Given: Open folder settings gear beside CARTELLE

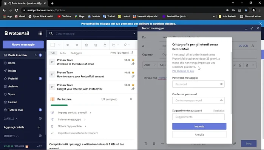Looking at the screenshot, I should [x=40, y=118].
